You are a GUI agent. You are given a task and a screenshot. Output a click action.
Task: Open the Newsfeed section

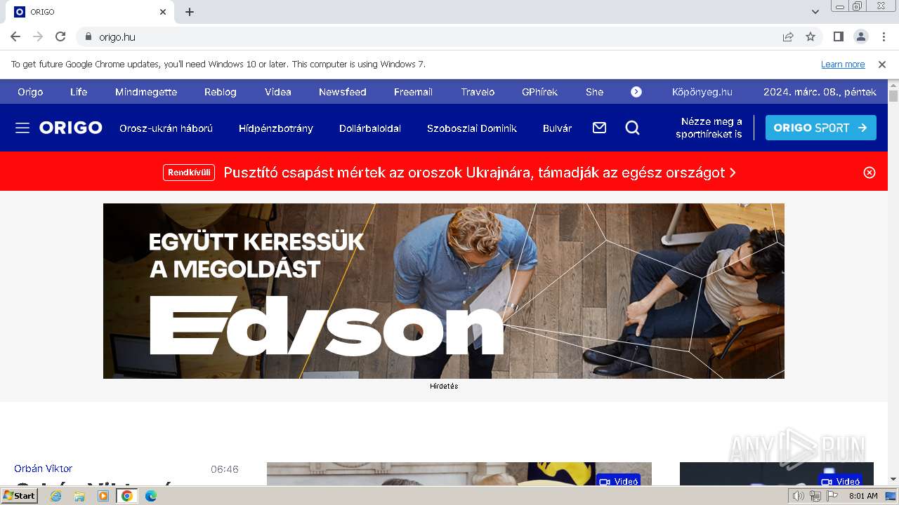[343, 92]
